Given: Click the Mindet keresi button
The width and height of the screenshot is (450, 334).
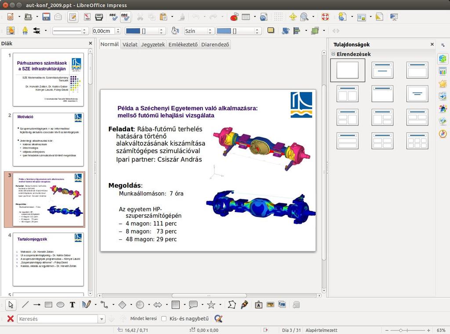Looking at the screenshot, I should (x=144, y=319).
